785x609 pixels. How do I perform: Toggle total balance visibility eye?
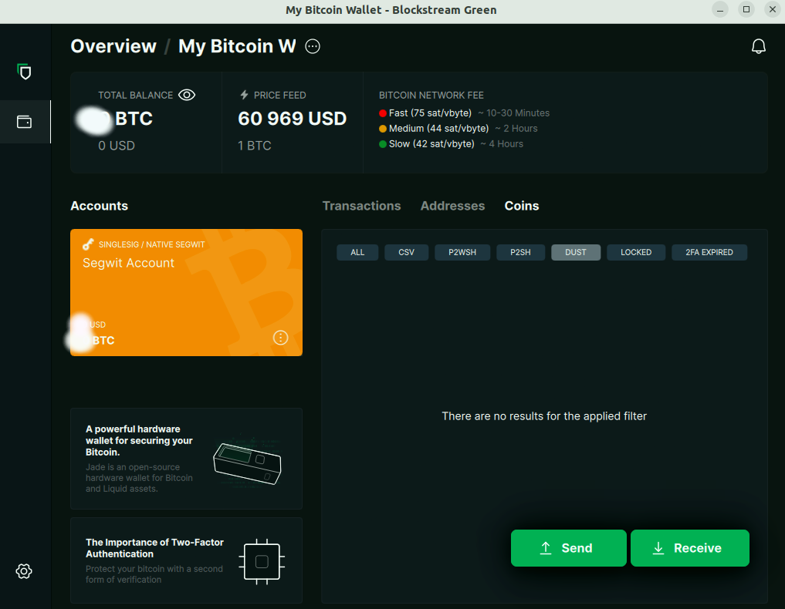coord(187,95)
